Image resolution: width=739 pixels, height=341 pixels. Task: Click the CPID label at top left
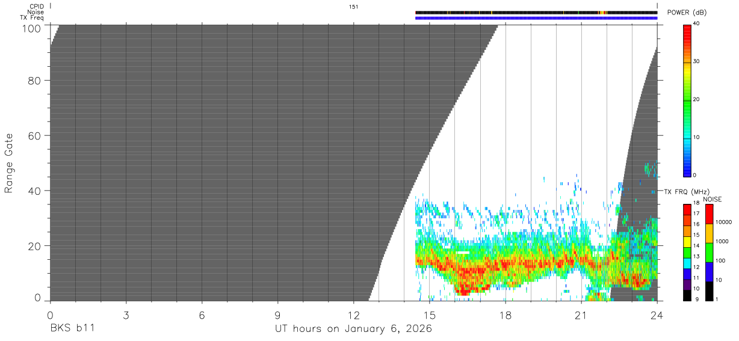point(36,7)
